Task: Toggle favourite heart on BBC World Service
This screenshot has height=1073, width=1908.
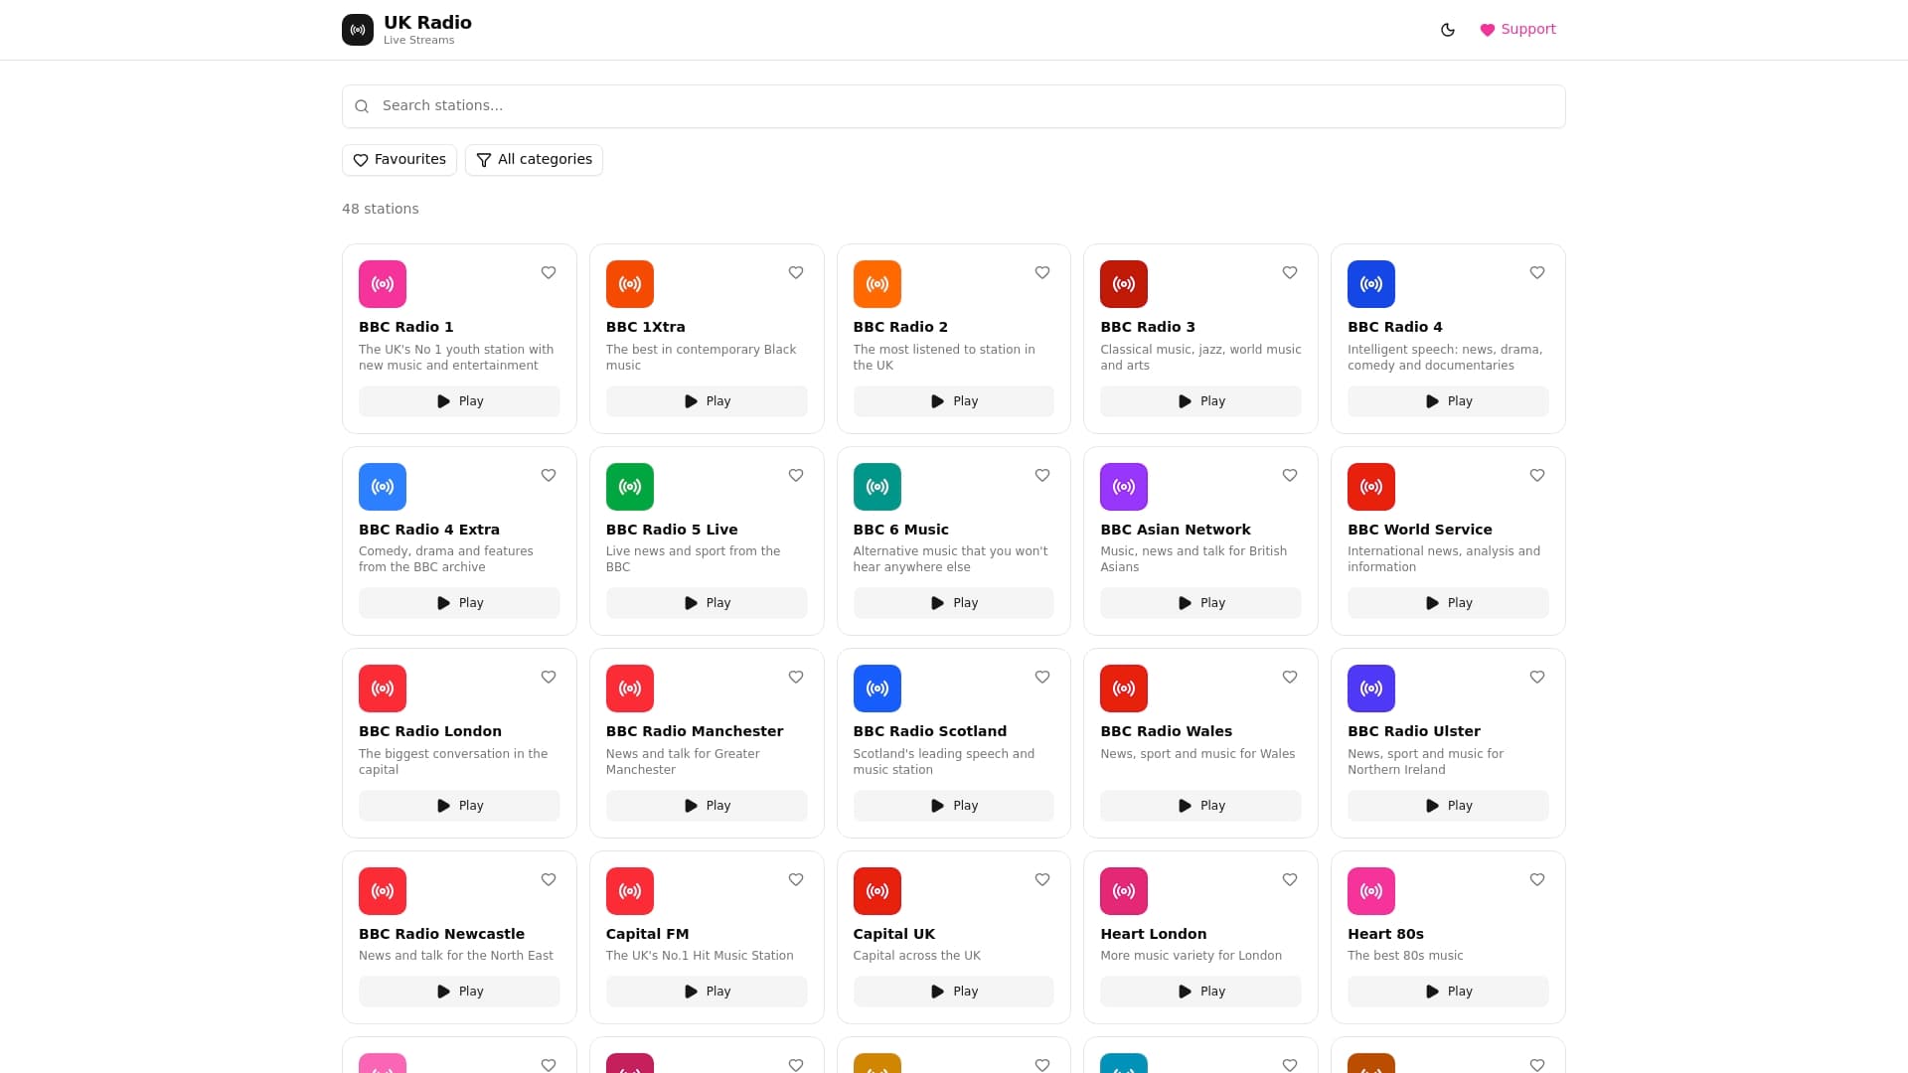Action: tap(1537, 475)
